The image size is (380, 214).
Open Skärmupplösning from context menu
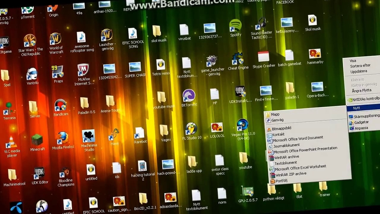[x=365, y=116]
